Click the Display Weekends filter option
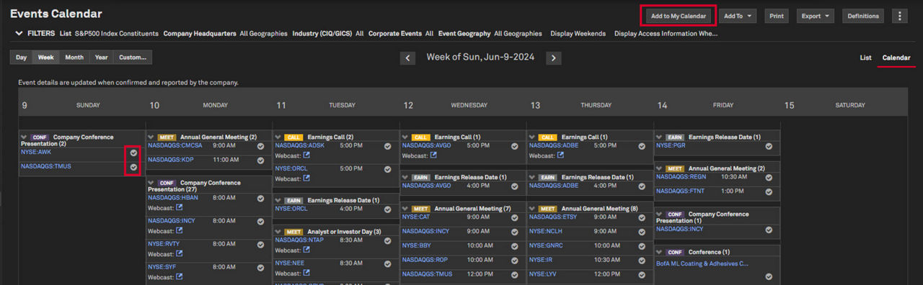Image resolution: width=923 pixels, height=285 pixels. (x=578, y=33)
